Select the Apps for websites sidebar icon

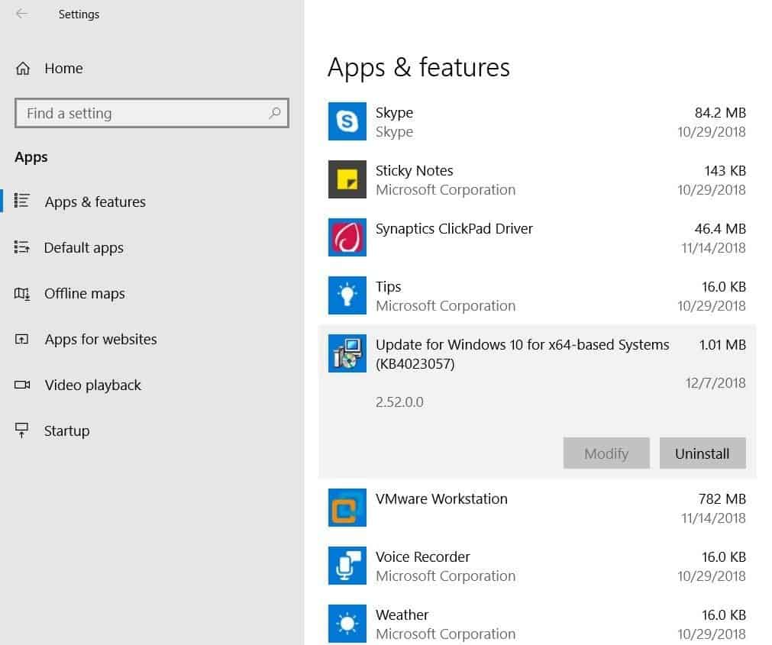21,340
